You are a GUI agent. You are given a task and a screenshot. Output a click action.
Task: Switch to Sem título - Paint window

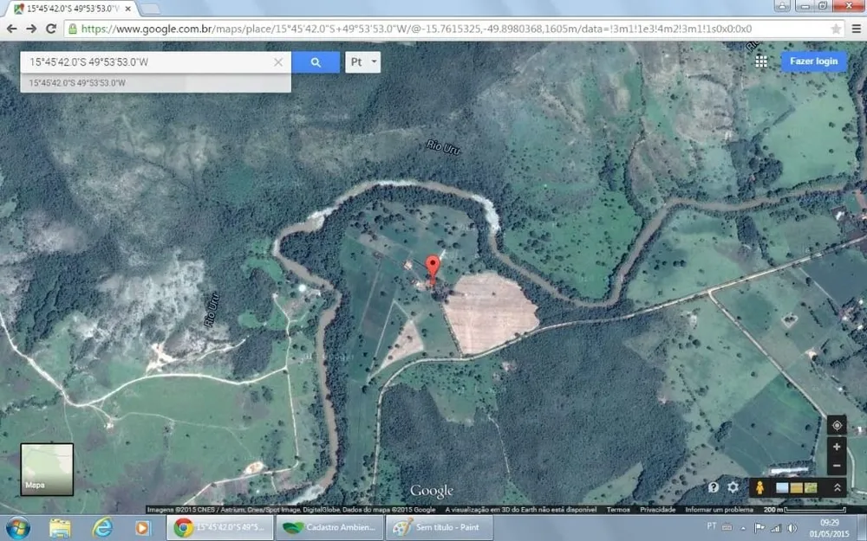[x=440, y=528]
